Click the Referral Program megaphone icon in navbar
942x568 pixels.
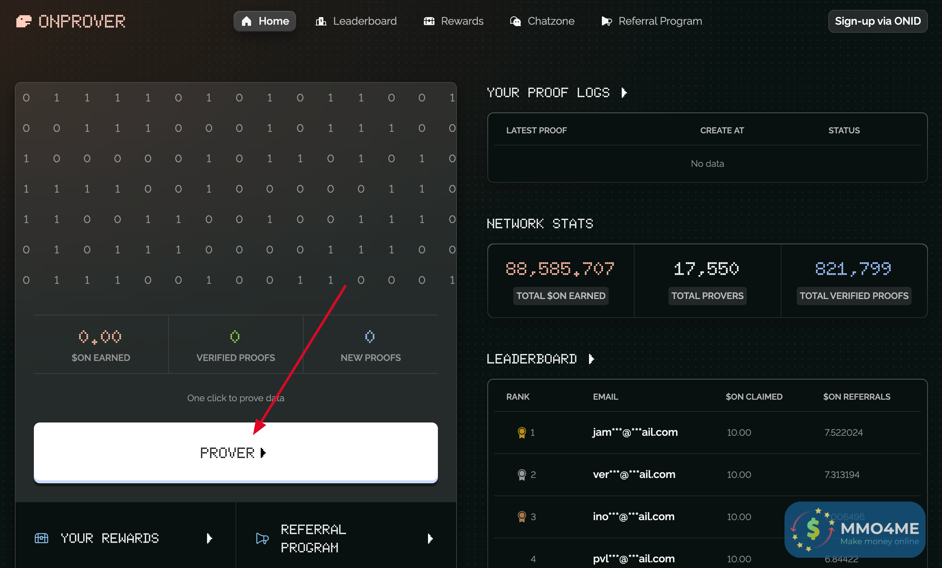(606, 21)
